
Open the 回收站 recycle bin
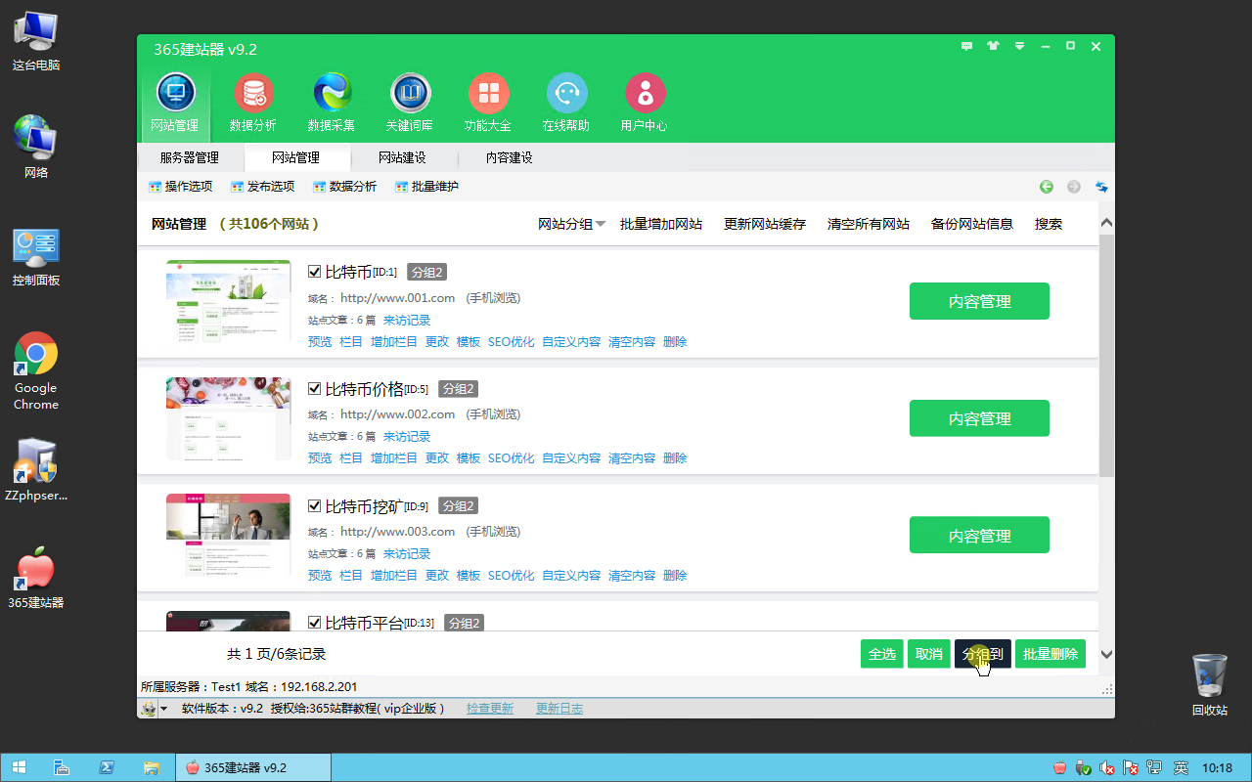pyautogui.click(x=1210, y=684)
